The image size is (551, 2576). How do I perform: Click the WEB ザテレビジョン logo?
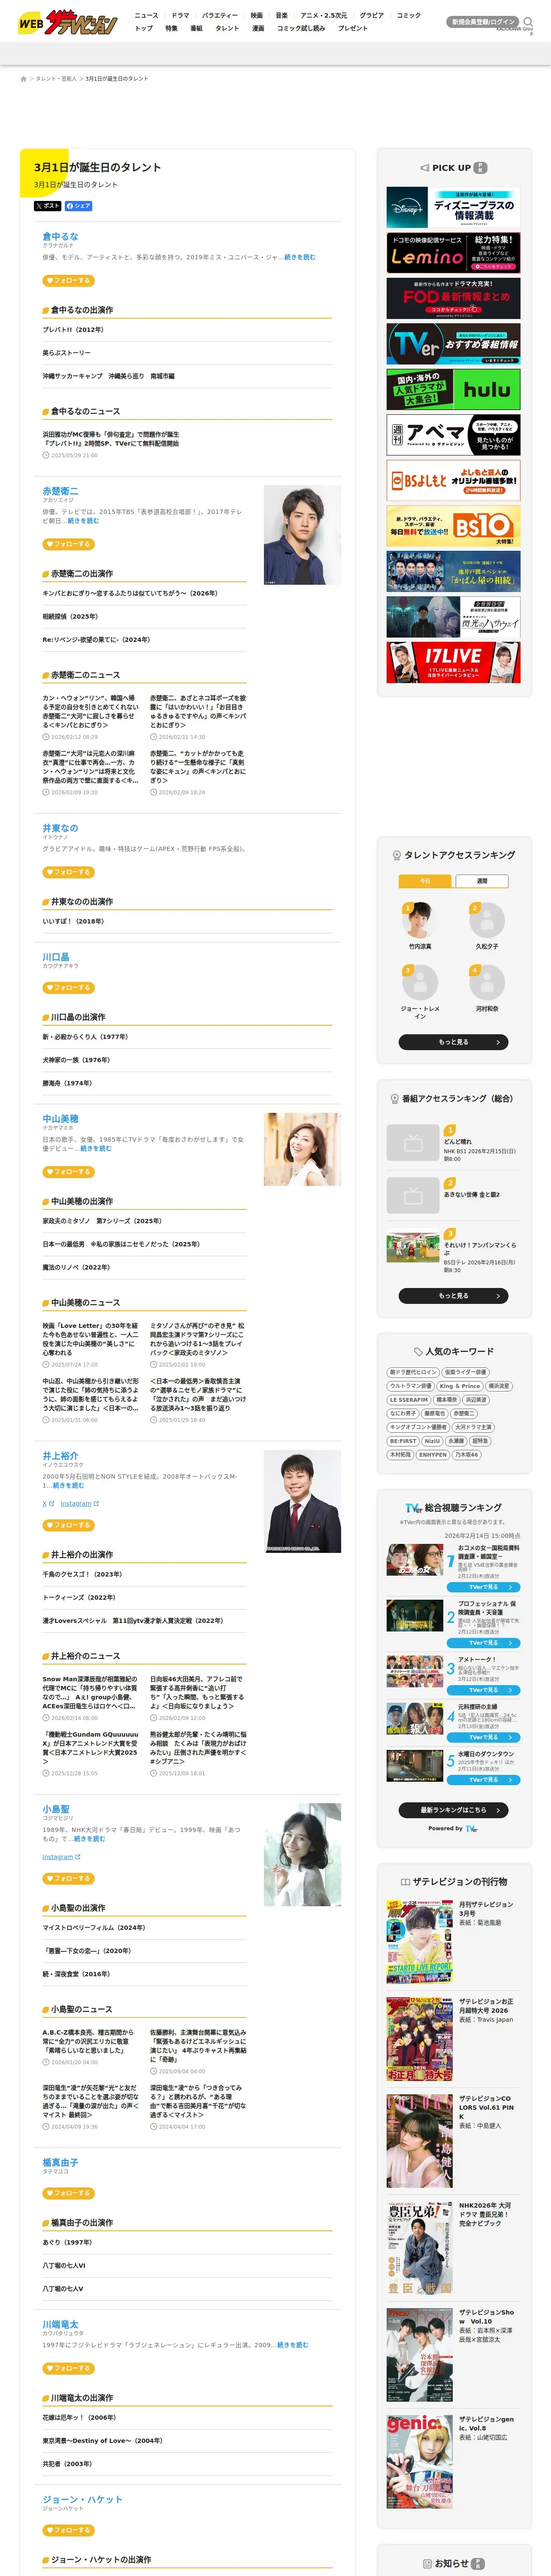(x=67, y=22)
